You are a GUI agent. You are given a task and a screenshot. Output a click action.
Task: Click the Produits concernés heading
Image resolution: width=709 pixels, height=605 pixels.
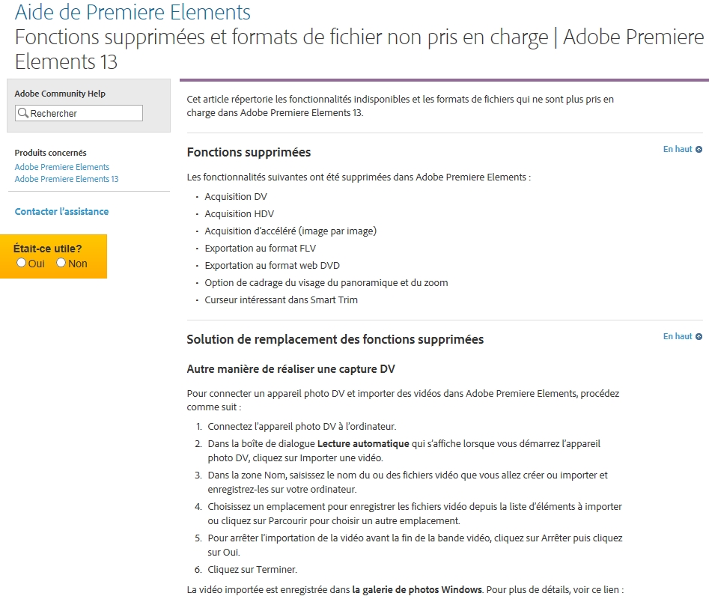tap(50, 153)
